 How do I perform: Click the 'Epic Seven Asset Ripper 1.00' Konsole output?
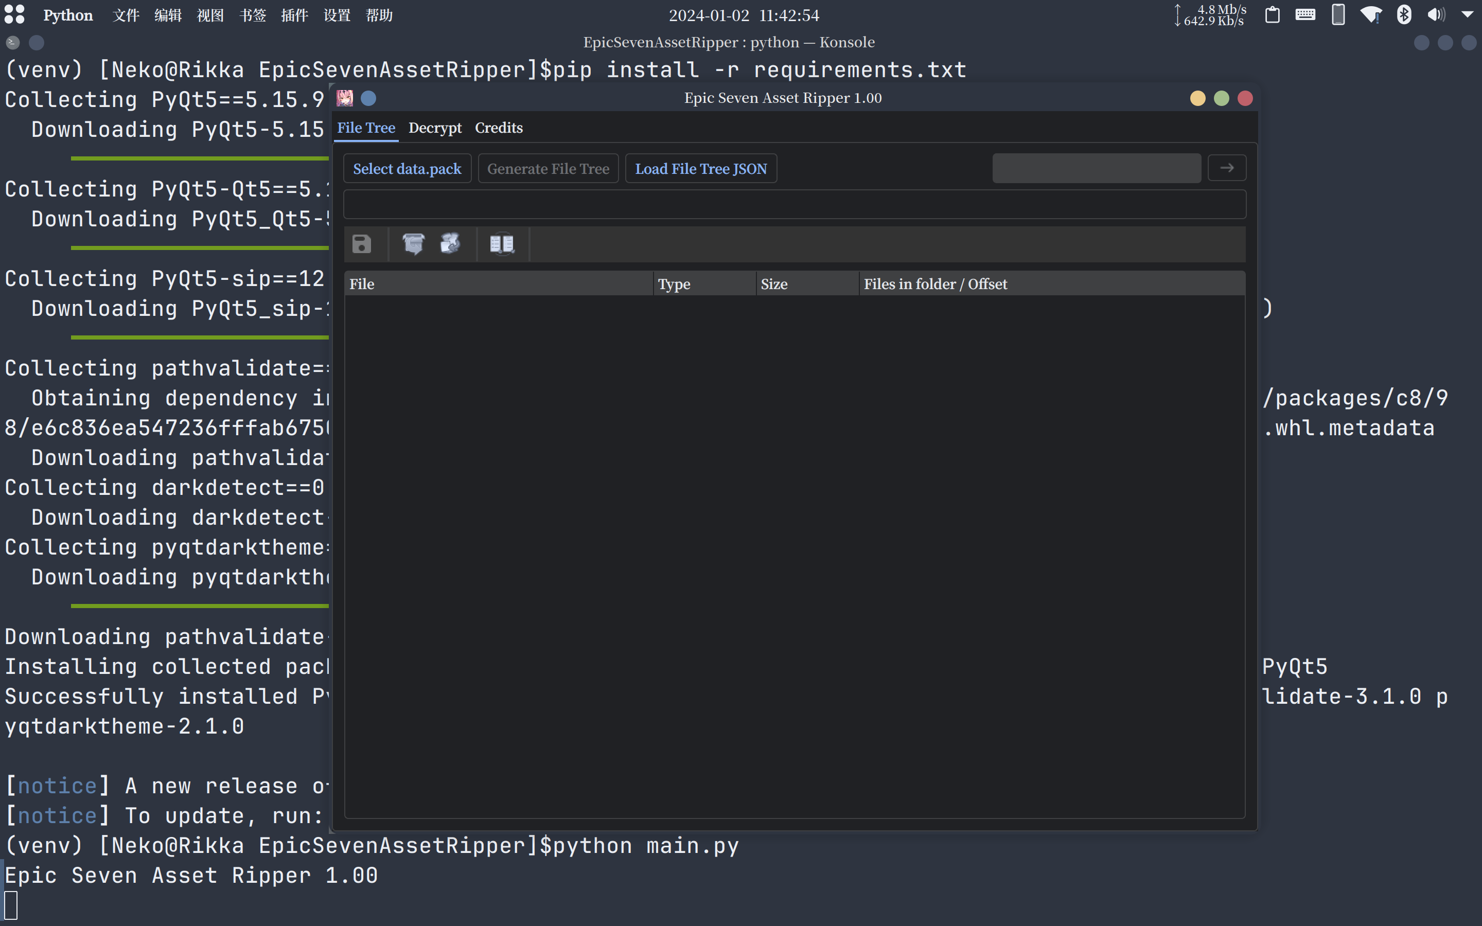tap(191, 875)
